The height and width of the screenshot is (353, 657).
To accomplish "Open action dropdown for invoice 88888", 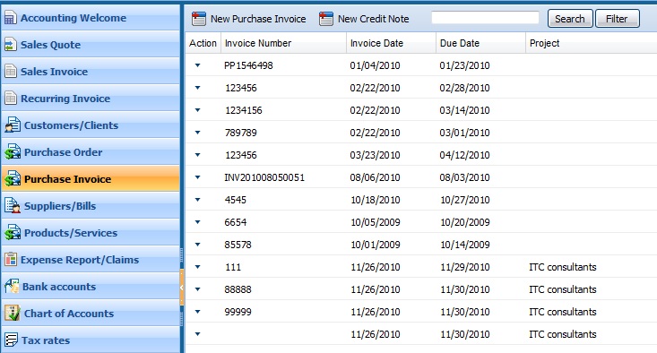I will click(198, 289).
